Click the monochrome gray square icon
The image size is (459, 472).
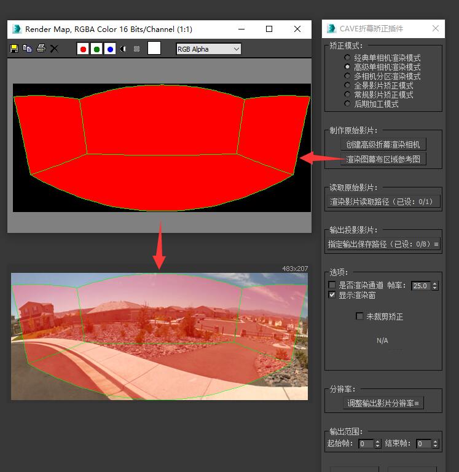click(136, 49)
